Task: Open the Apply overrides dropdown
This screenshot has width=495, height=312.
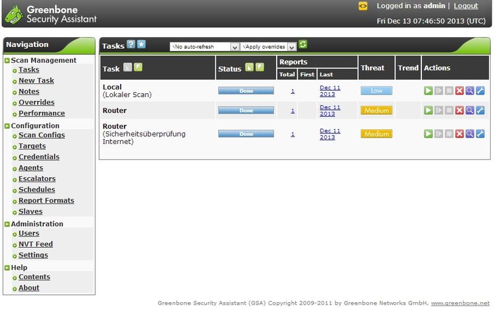Action: 269,46
